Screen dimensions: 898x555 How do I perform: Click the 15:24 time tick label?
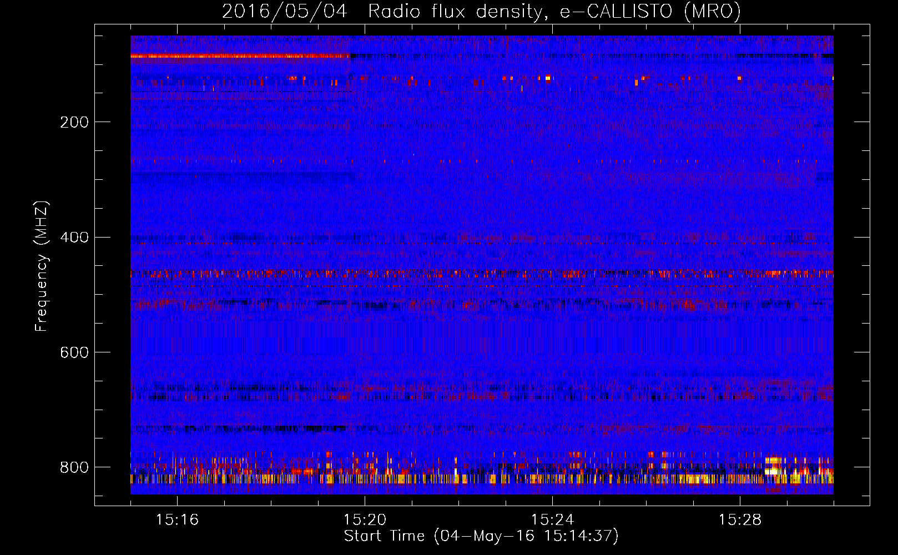[x=552, y=520]
